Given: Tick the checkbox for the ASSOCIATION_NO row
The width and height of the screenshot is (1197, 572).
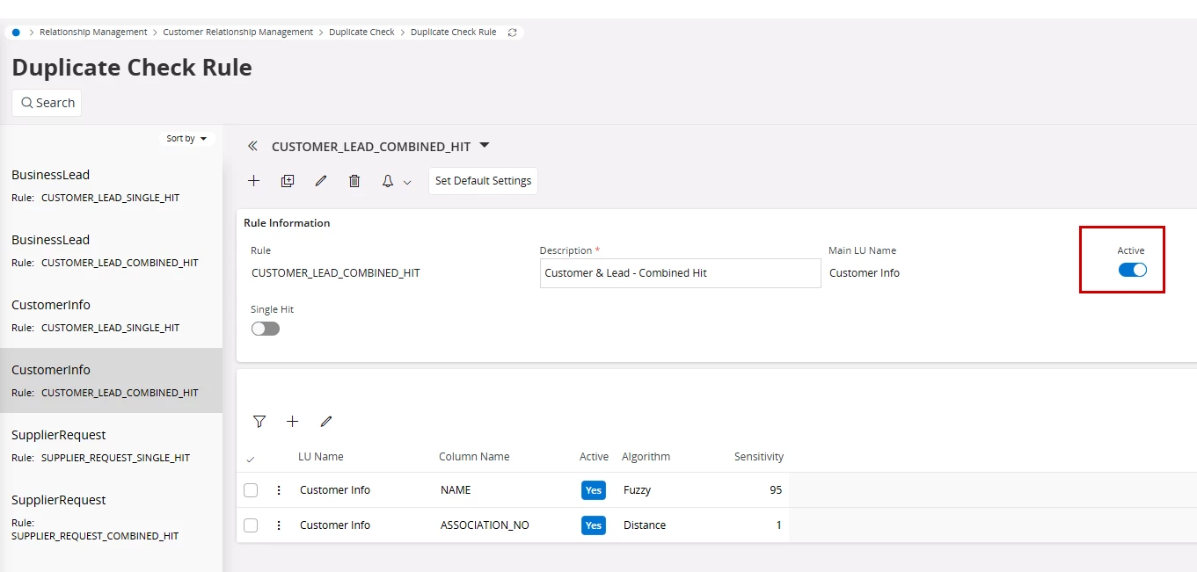Looking at the screenshot, I should pyautogui.click(x=251, y=525).
